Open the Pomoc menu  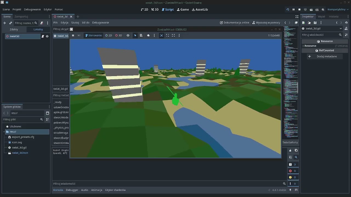[x=59, y=10]
